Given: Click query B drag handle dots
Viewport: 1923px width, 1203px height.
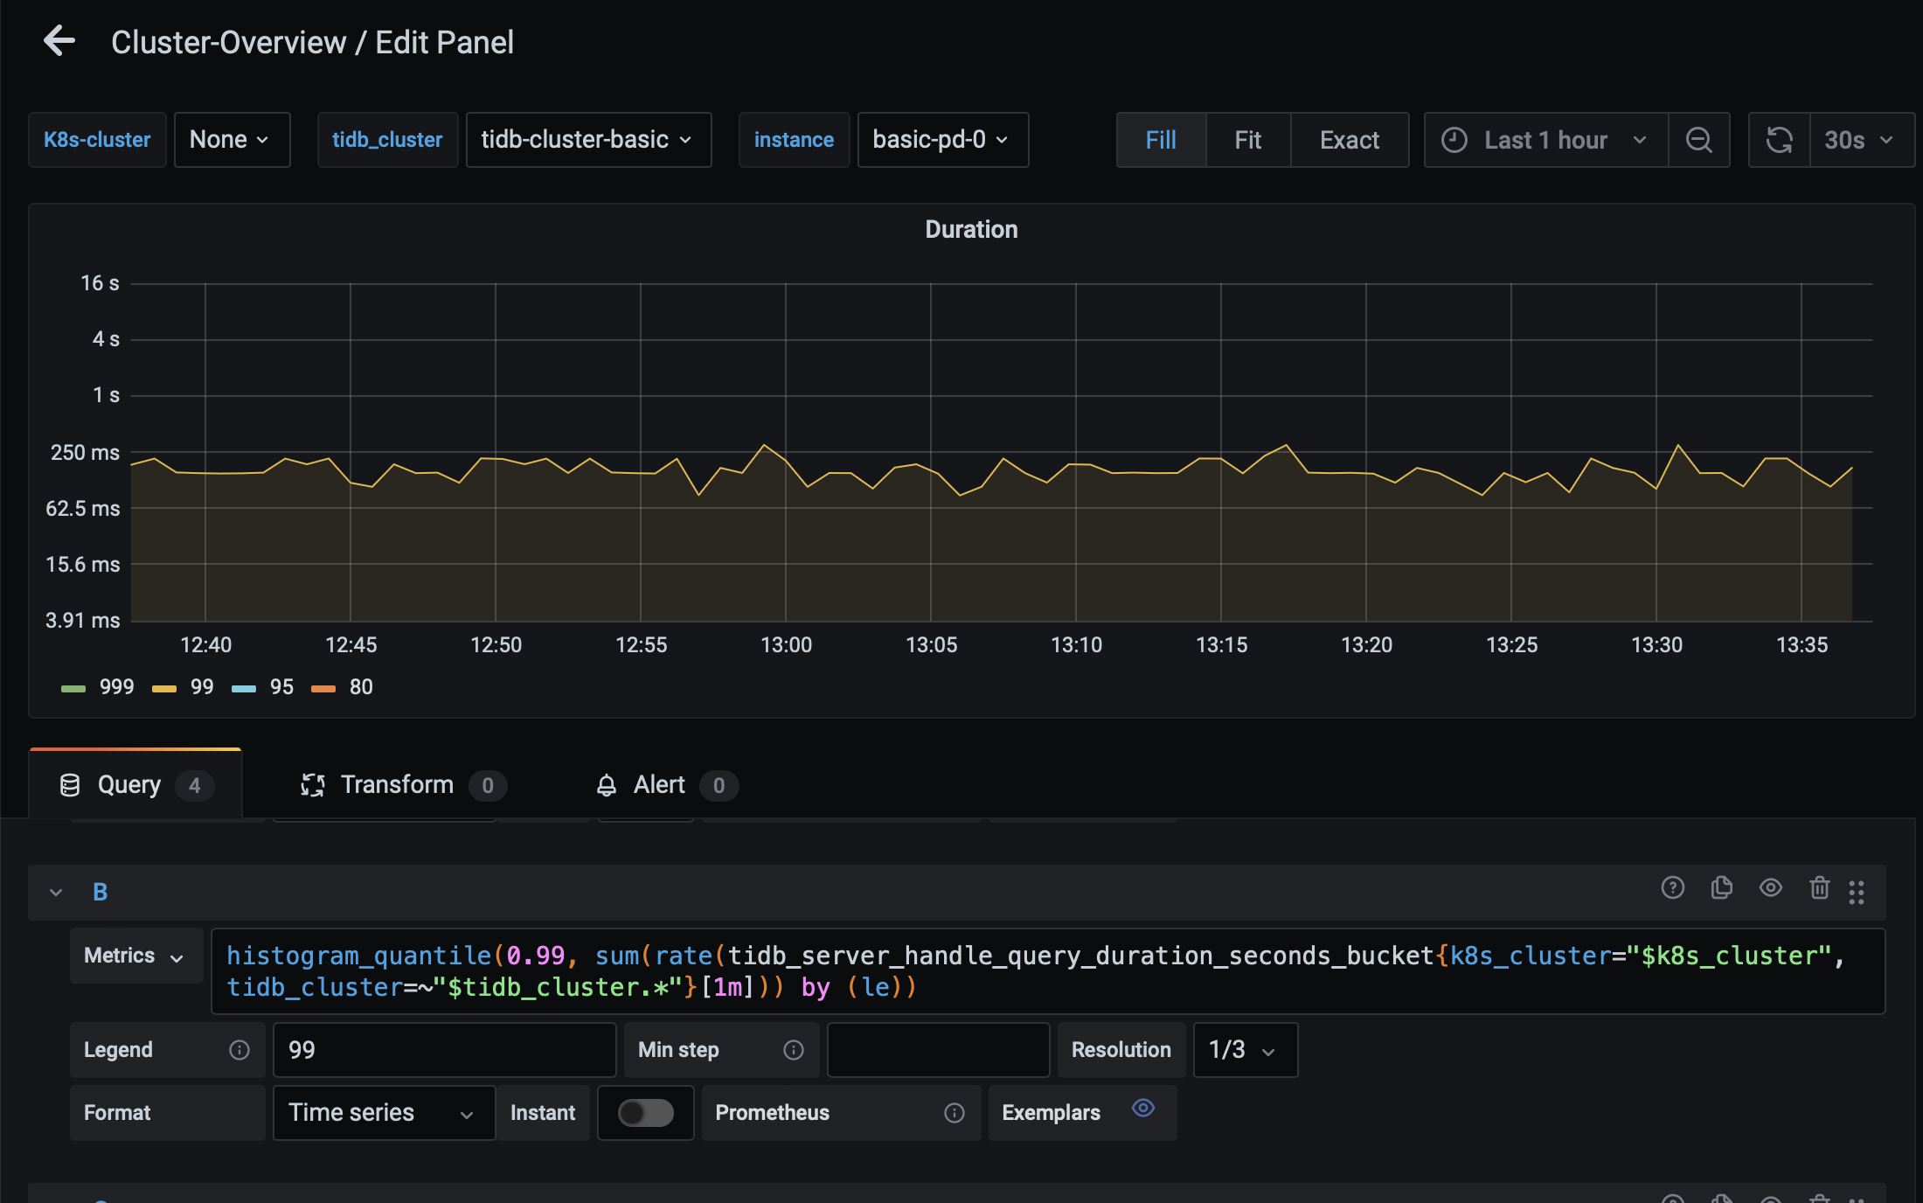Looking at the screenshot, I should point(1857,892).
